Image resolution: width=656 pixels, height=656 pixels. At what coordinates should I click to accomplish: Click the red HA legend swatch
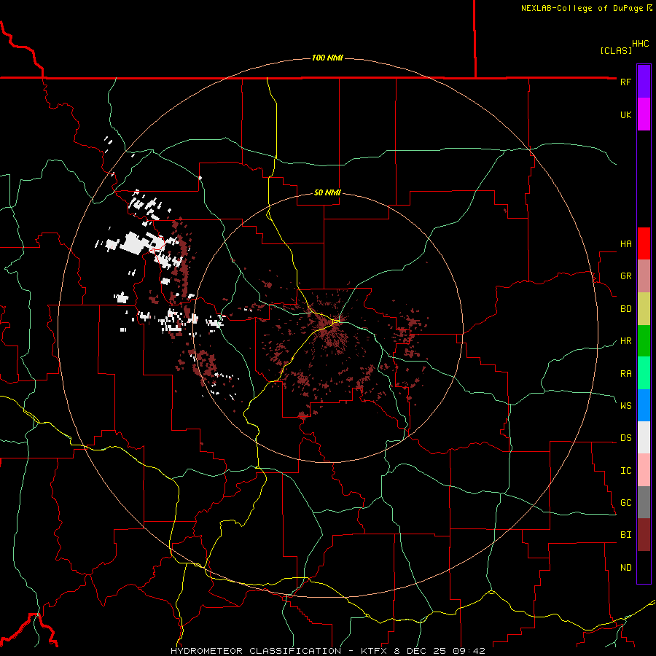[x=644, y=243]
